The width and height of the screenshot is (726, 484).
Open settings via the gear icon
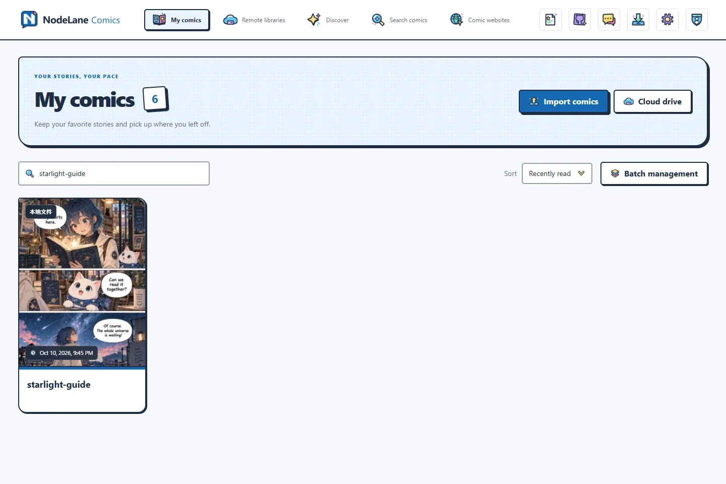668,20
